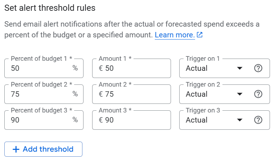This screenshot has height=161, width=275.
Task: Click the help icon for Trigger on 3
Action: tap(258, 120)
